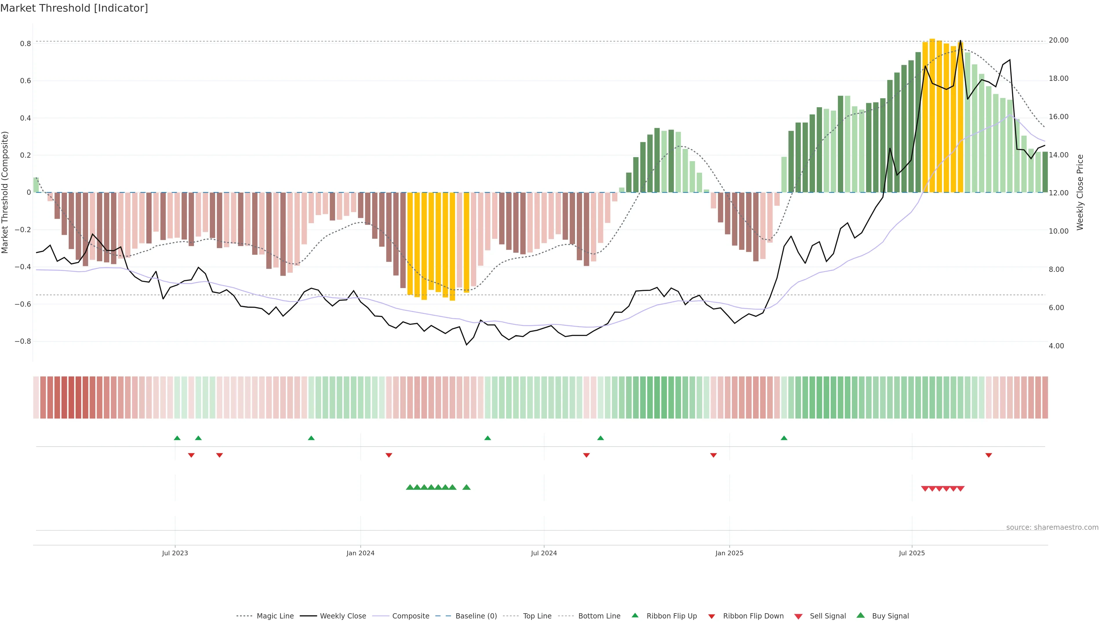Click the first green ribbon flip up marker

177,438
